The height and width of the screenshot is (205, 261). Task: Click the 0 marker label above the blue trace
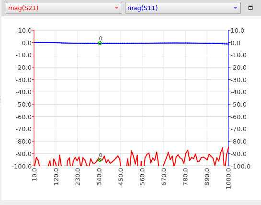click(x=101, y=38)
